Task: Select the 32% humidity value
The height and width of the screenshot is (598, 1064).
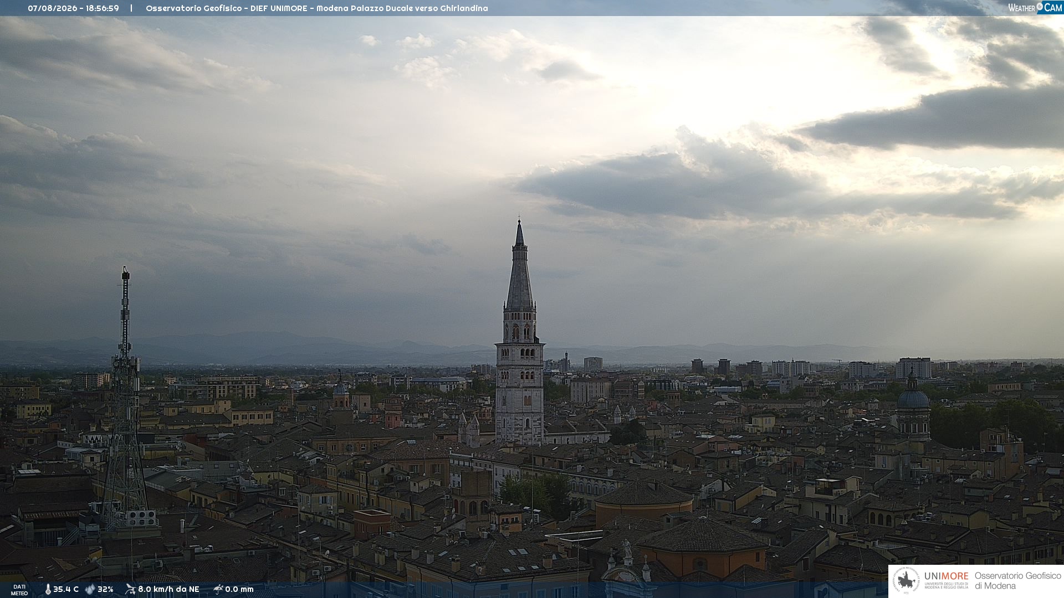Action: [105, 589]
